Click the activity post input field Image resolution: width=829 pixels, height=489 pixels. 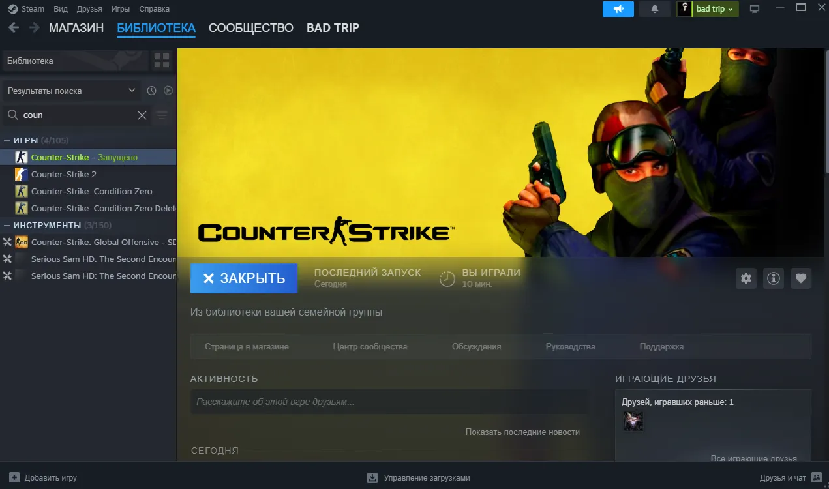[x=389, y=402]
